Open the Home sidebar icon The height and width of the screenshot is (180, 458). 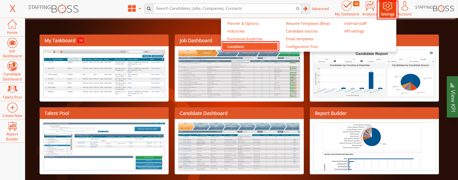click(x=12, y=27)
